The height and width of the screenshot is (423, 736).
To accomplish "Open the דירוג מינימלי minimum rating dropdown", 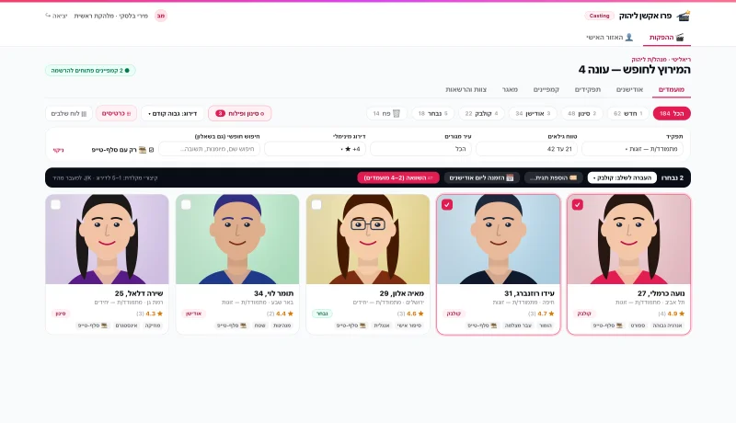I will click(315, 149).
